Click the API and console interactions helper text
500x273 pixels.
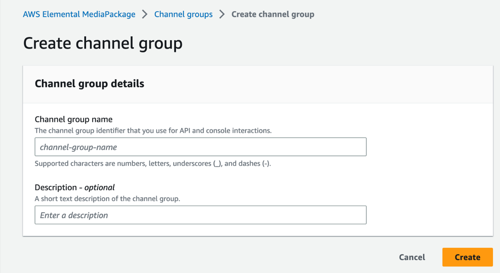pyautogui.click(x=153, y=131)
